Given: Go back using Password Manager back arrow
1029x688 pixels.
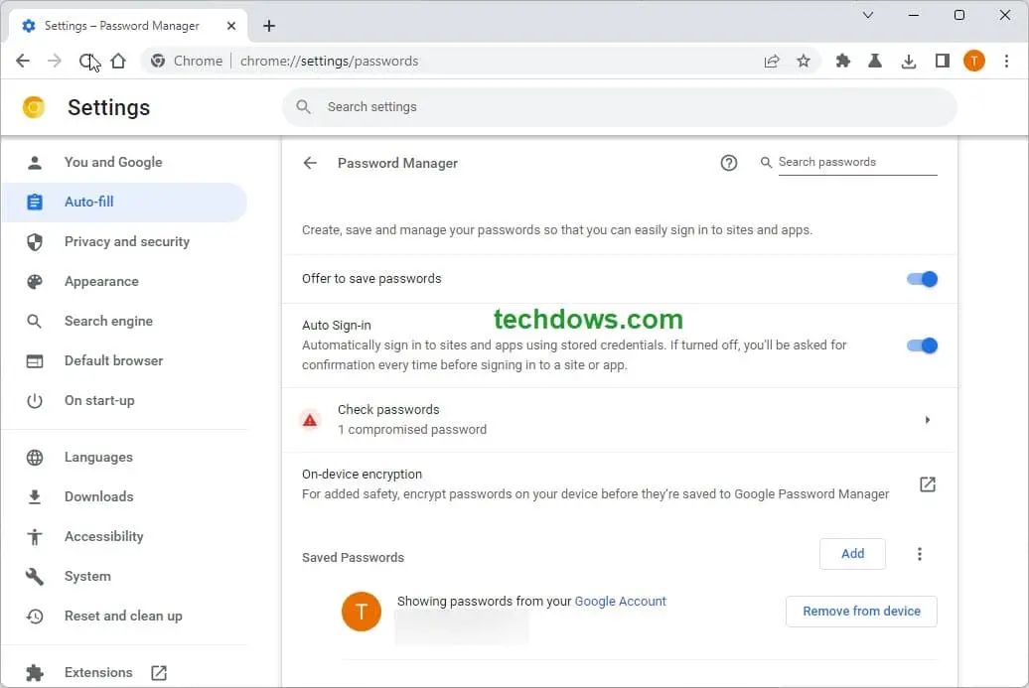Looking at the screenshot, I should pos(310,163).
